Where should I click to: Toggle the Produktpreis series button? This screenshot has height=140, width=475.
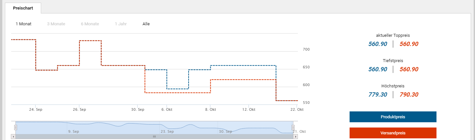[x=393, y=117]
